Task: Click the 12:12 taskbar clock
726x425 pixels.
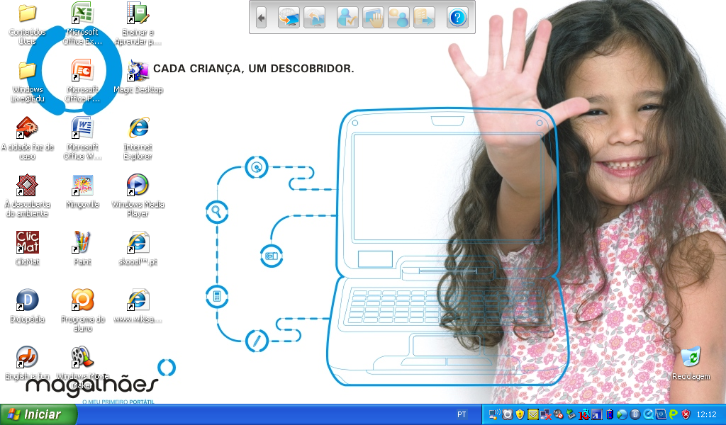Action: tap(706, 414)
